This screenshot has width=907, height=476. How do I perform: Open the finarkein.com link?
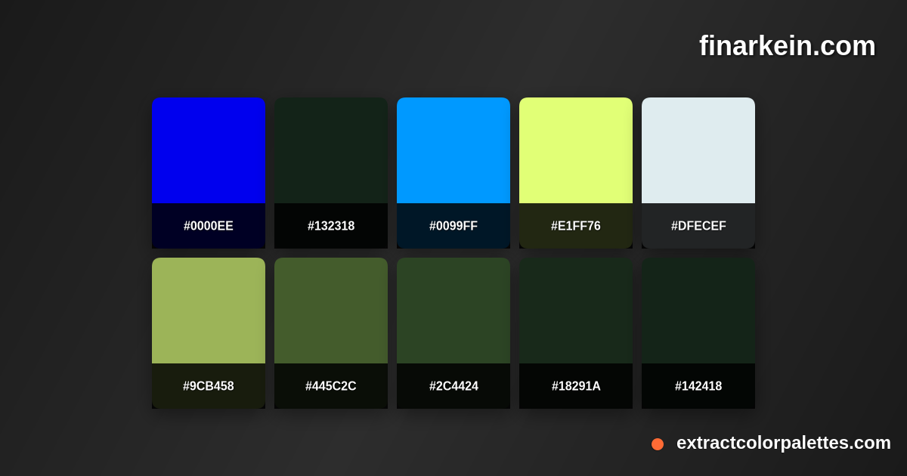(786, 46)
